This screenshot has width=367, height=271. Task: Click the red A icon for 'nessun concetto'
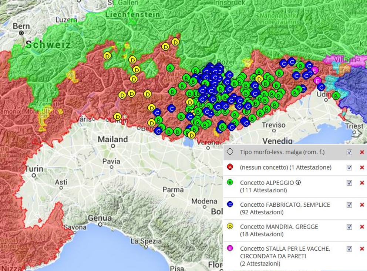click(230, 167)
